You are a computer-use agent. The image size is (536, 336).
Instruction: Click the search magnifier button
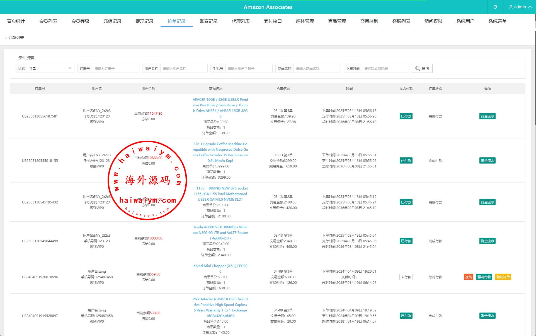422,68
